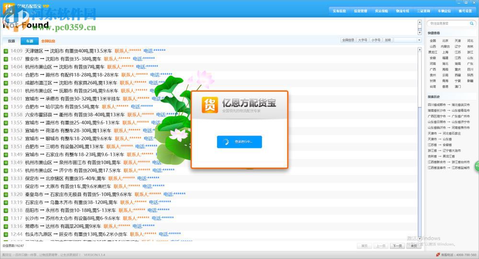Viewport: 479px width, 259px height.
Task: Open 货运保险 in the top menu
Action: coord(382,11)
